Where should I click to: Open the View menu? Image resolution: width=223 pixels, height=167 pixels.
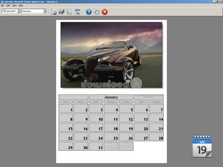(x=14, y=5)
